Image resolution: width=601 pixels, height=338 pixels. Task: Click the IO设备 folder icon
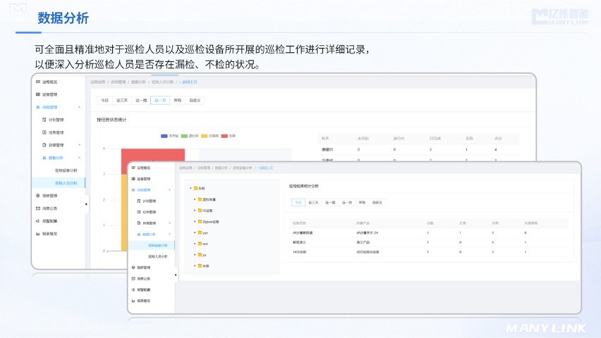pos(200,211)
